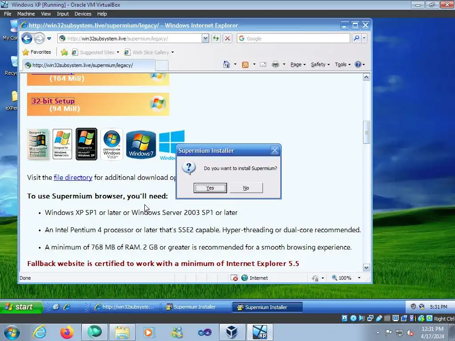
Task: Click the IE Back arrow button
Action: (27, 38)
